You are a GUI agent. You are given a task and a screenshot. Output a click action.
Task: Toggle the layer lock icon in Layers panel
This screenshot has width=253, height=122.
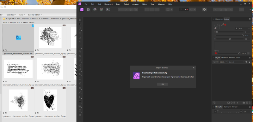[250, 62]
